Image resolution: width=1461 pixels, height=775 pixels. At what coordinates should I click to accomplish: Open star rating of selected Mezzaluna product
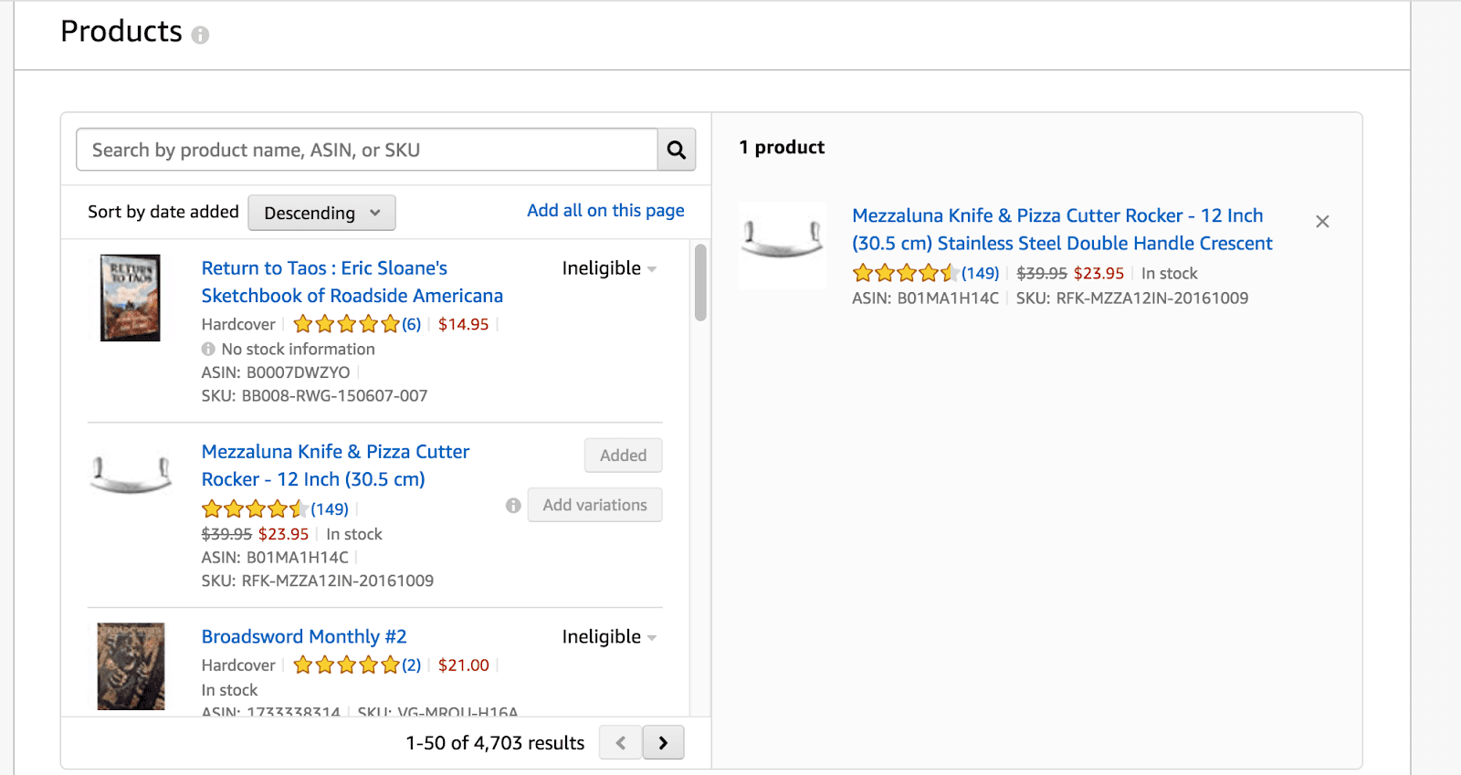[x=904, y=273]
